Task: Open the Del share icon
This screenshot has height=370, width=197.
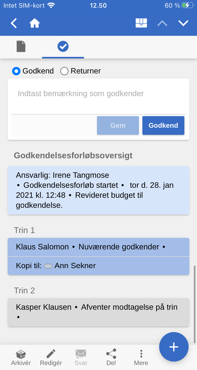Action: [111, 354]
